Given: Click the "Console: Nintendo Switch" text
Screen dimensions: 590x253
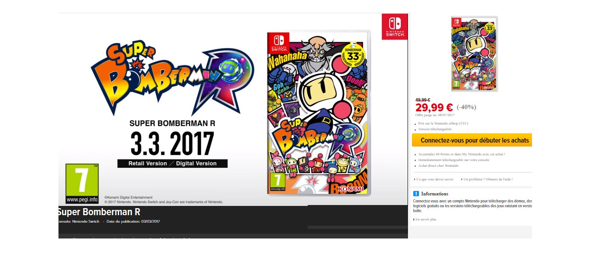Looking at the screenshot, I should (79, 221).
